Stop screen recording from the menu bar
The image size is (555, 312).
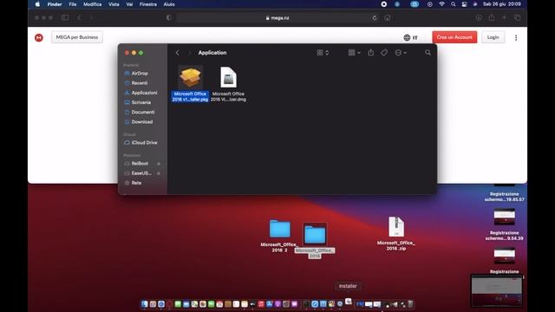click(x=383, y=4)
